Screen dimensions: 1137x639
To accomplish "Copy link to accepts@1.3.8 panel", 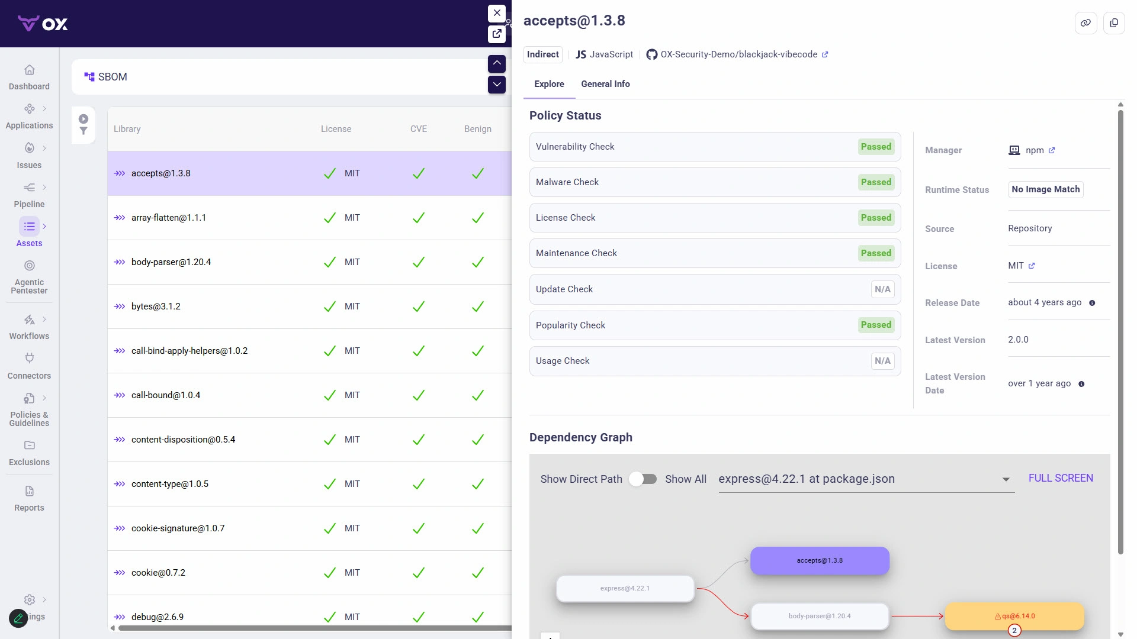I will click(1085, 23).
